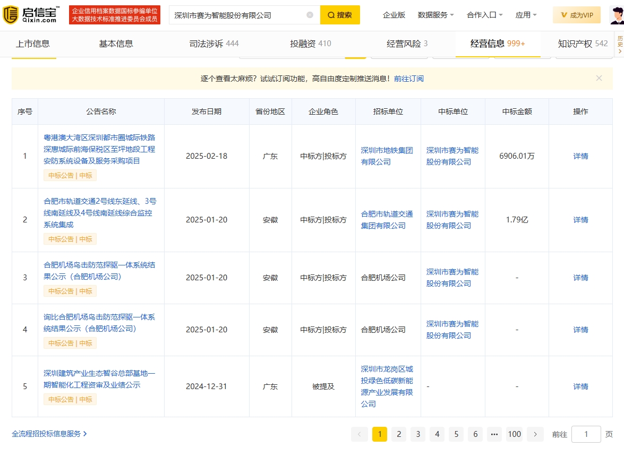
Task: Go to page 6
Action: tap(475, 434)
